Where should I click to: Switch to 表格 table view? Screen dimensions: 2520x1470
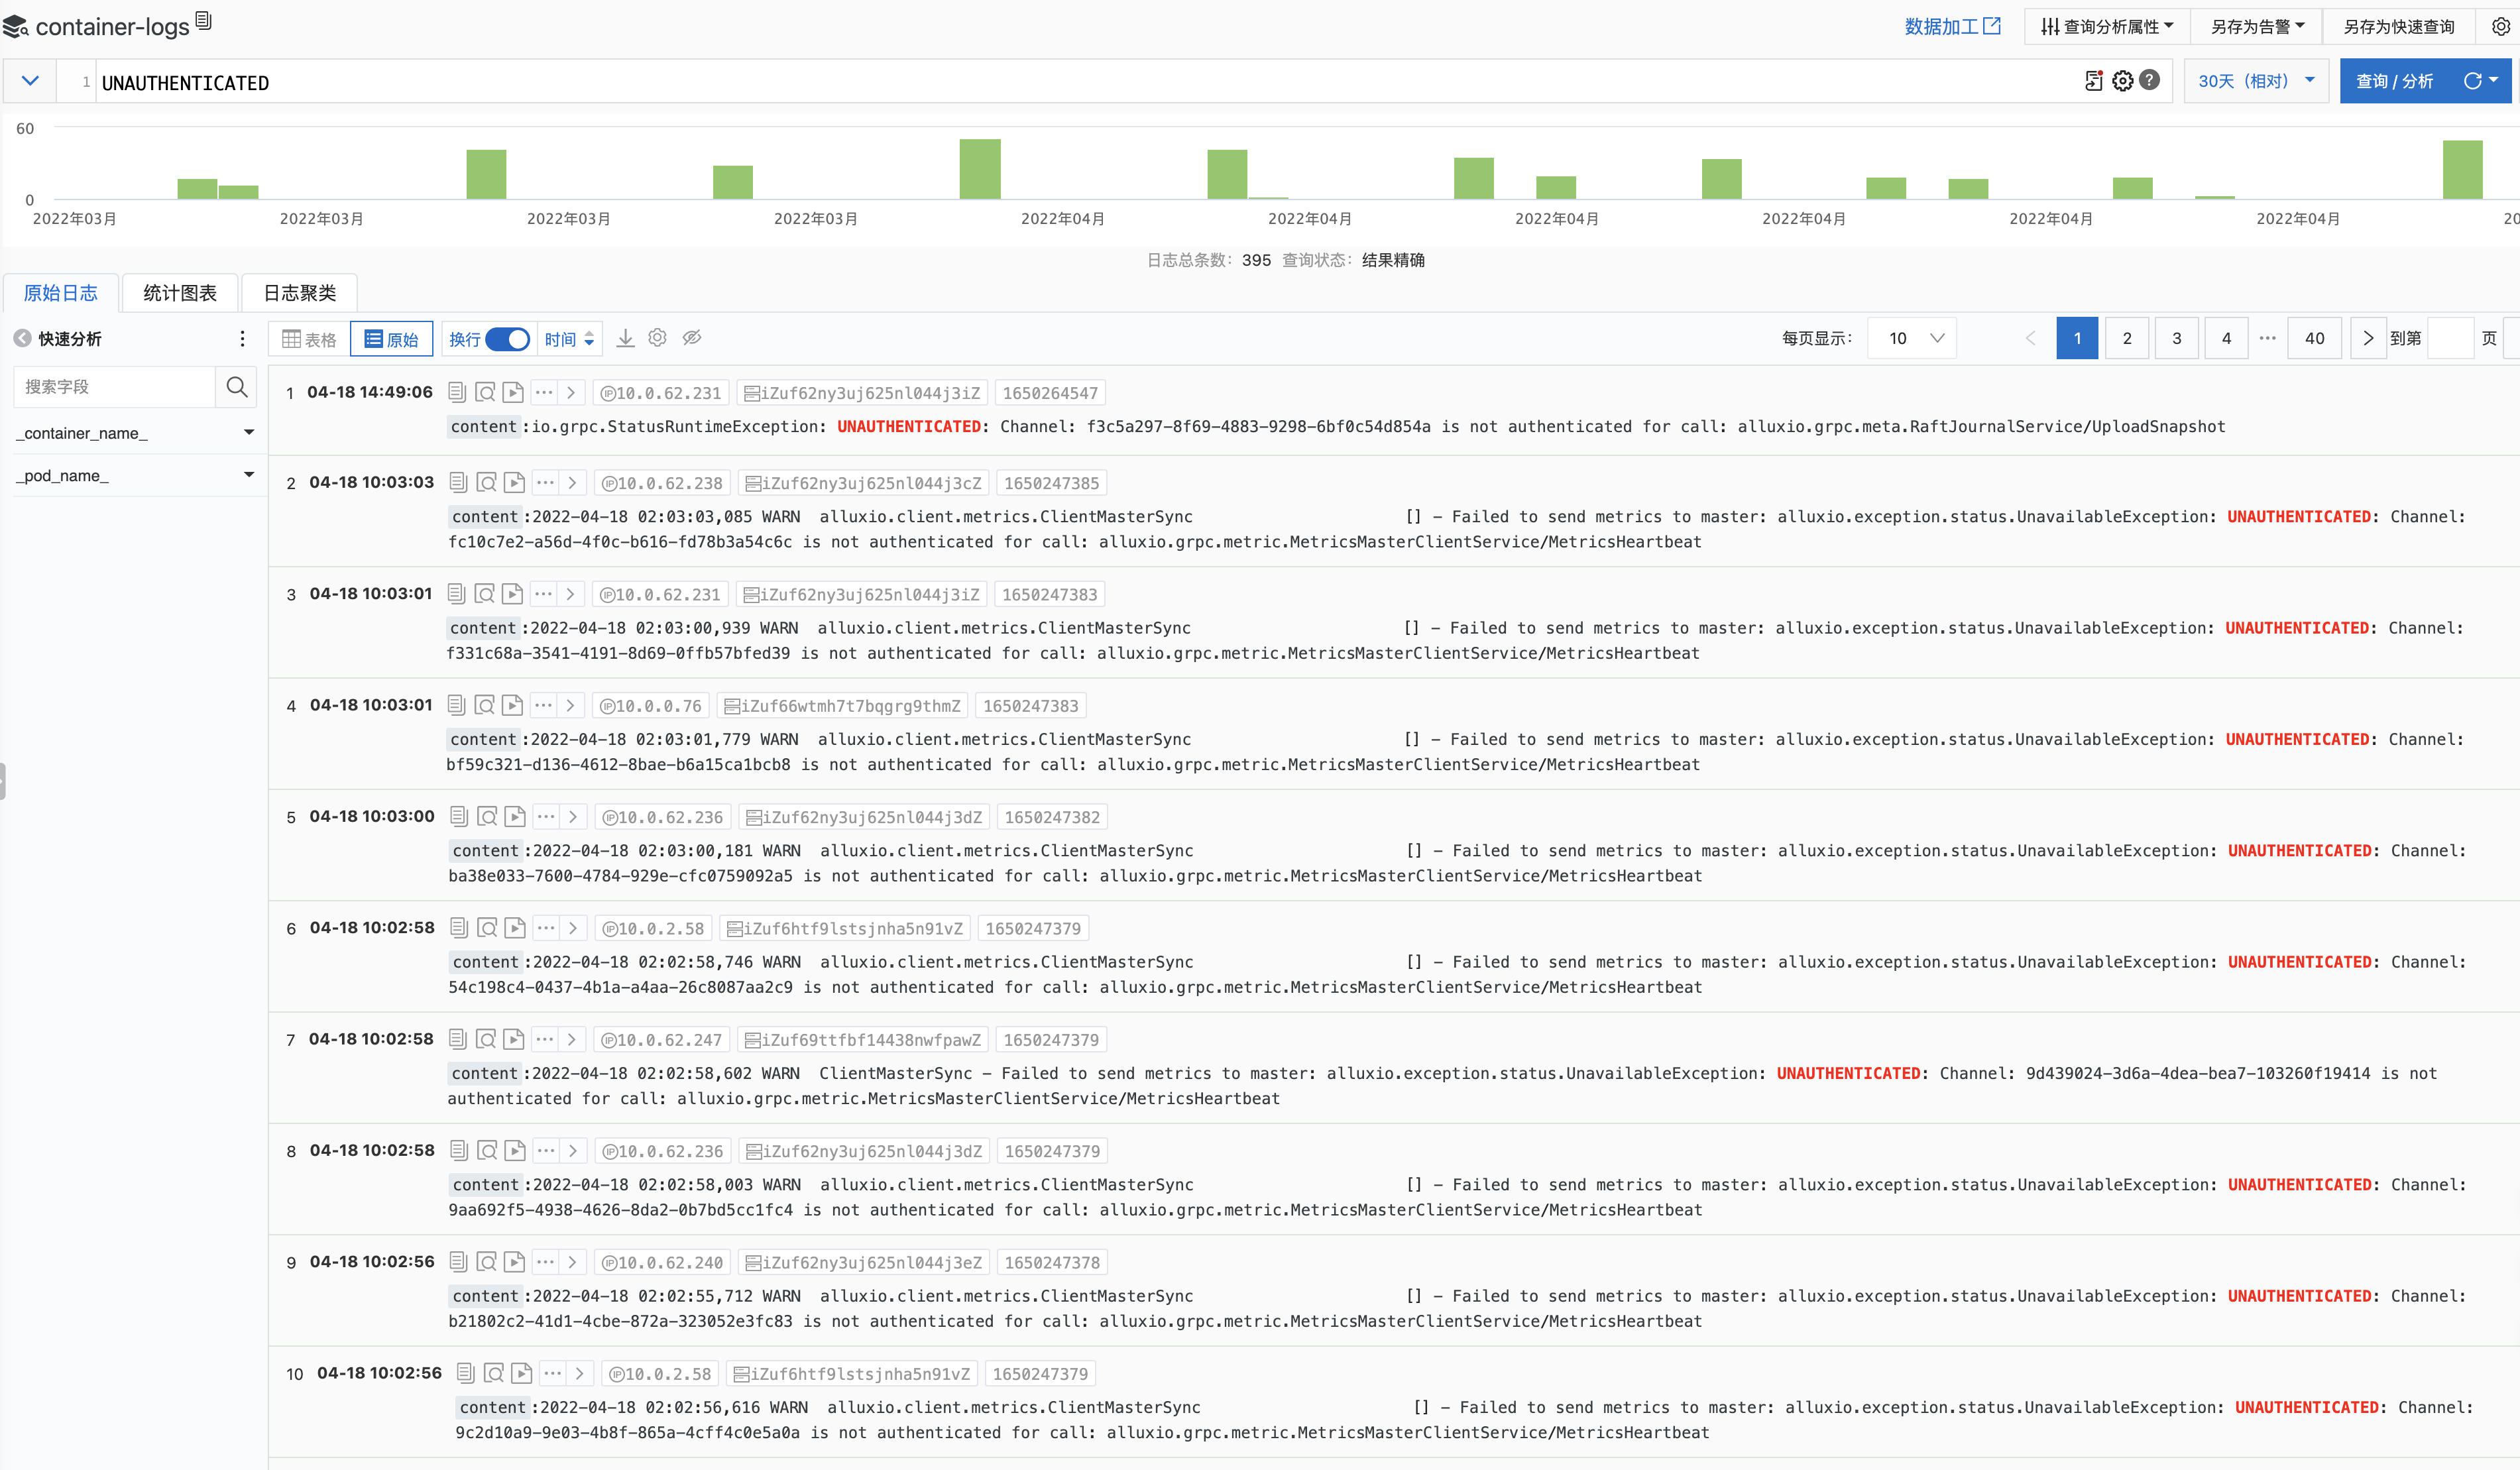pyautogui.click(x=307, y=338)
